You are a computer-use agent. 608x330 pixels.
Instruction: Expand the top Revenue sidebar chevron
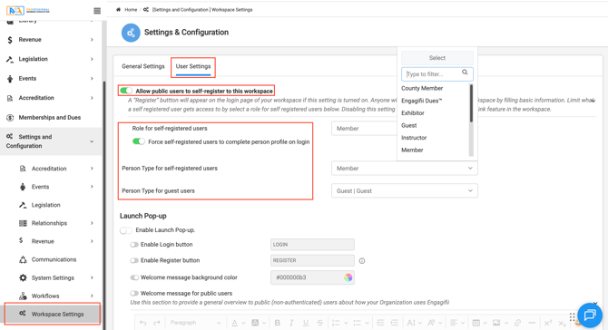point(92,40)
